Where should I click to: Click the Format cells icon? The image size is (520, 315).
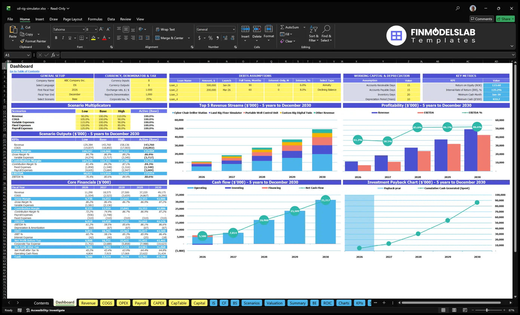[x=269, y=29]
